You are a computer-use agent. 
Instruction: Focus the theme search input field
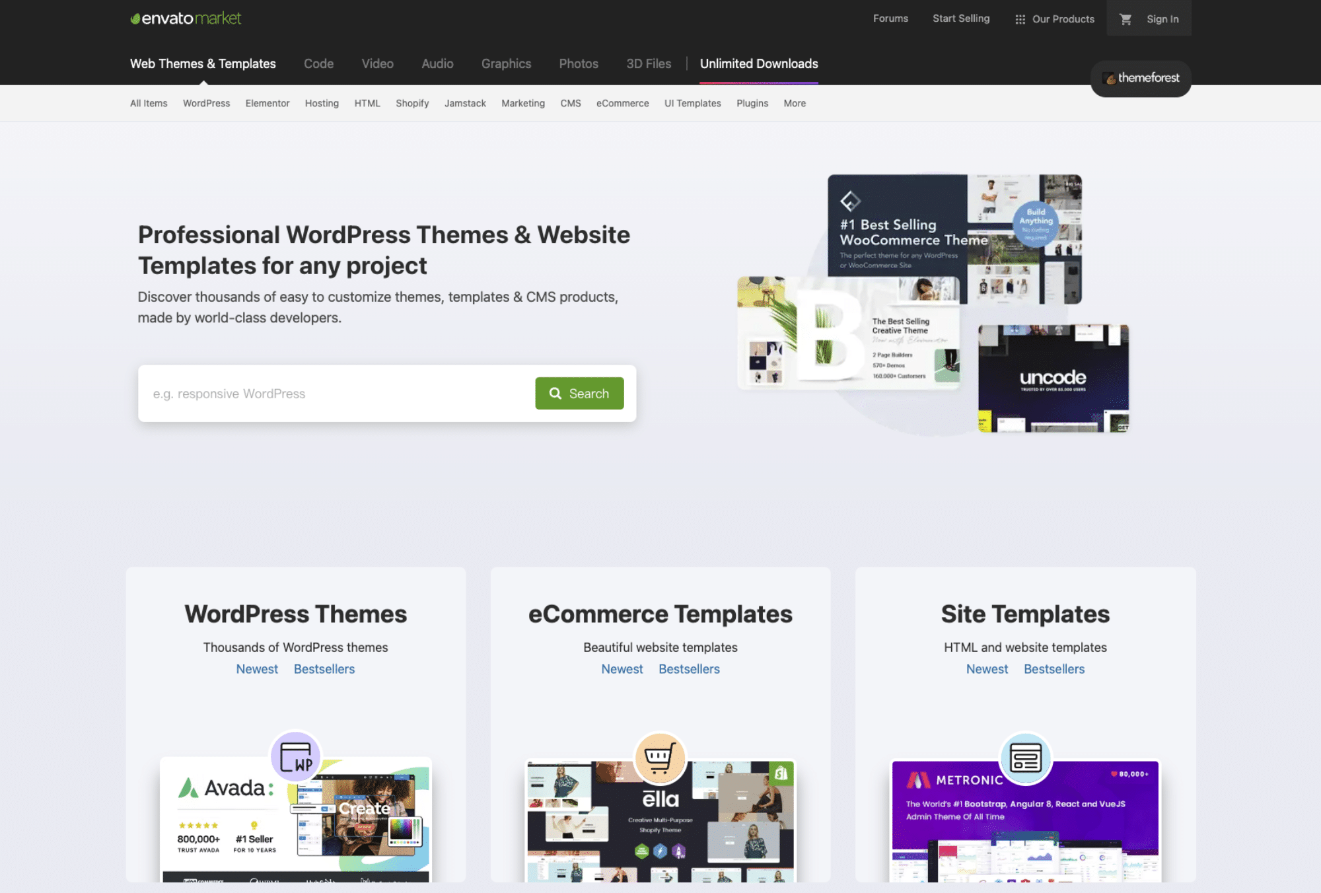(337, 394)
